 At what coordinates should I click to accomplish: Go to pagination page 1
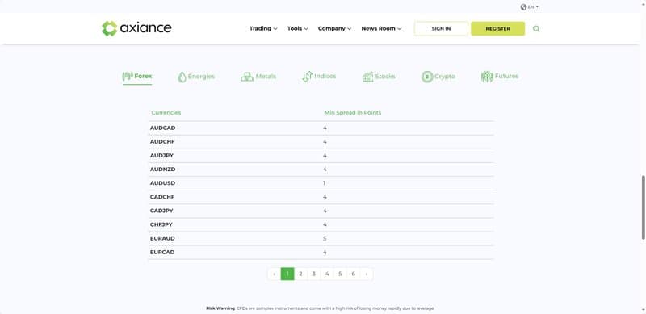point(287,274)
